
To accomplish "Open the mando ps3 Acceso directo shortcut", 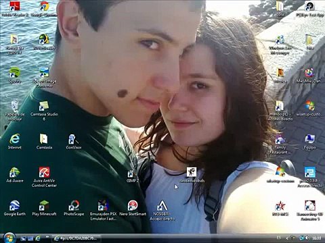I will click(x=280, y=111).
